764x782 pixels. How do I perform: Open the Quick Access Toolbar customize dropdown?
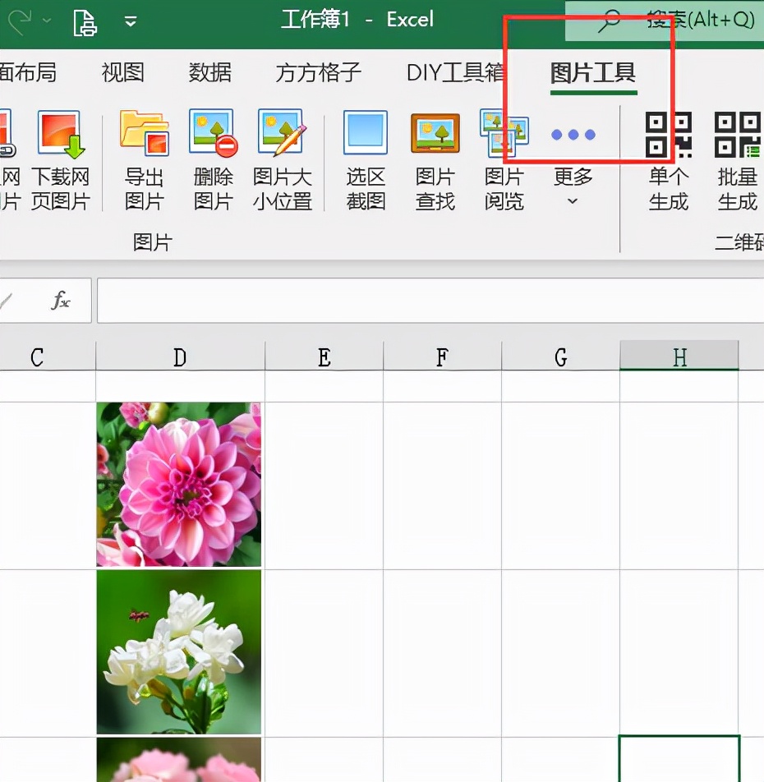(x=130, y=21)
